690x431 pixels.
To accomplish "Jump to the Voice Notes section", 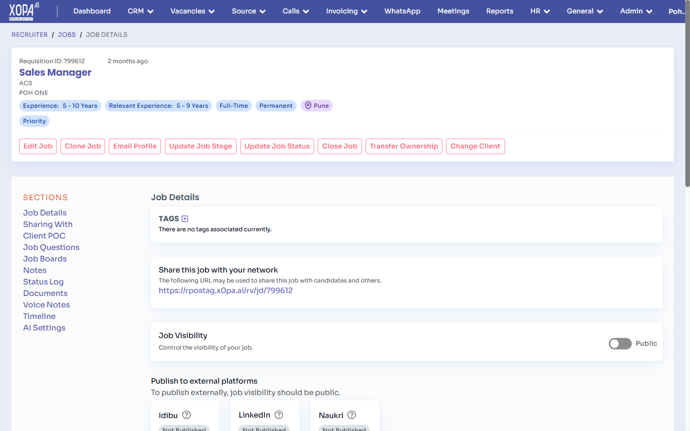I will coord(46,305).
